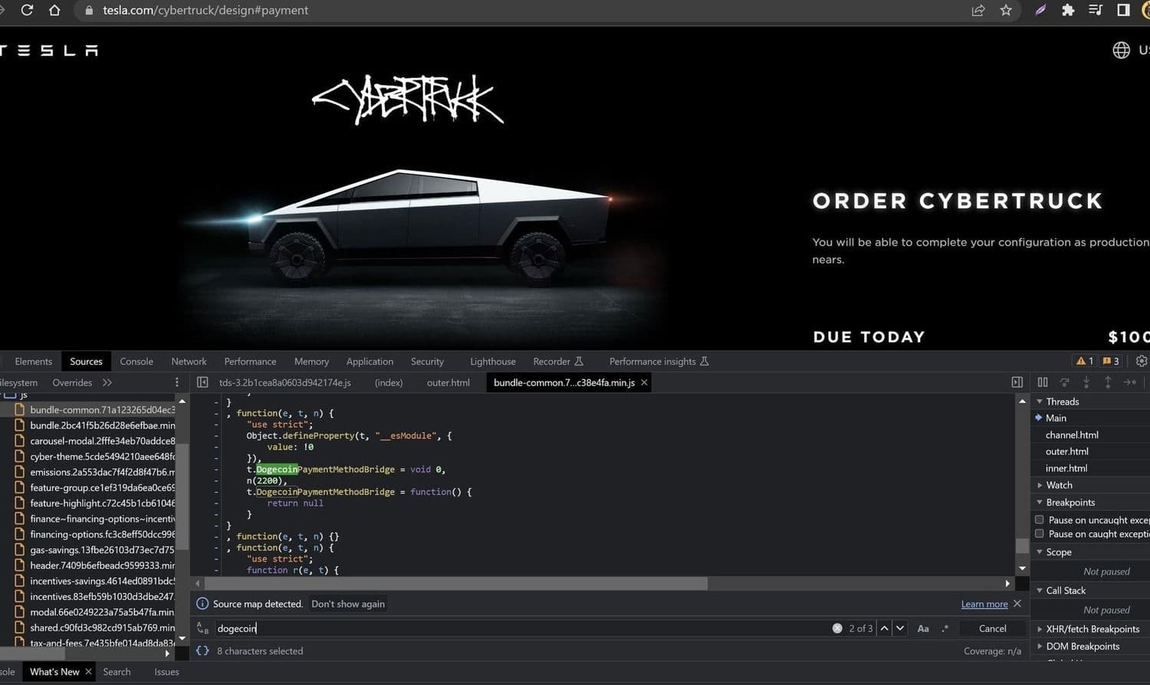
Task: Open DevTools settings gear
Action: [x=1142, y=361]
